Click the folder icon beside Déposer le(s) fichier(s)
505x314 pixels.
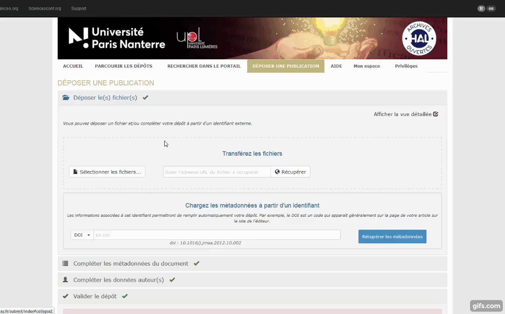(x=66, y=97)
